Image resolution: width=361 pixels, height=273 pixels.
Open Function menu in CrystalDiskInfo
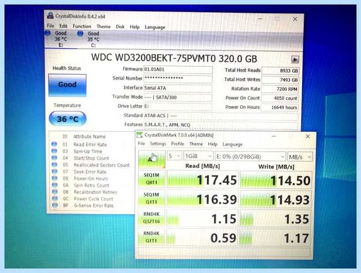pos(82,26)
